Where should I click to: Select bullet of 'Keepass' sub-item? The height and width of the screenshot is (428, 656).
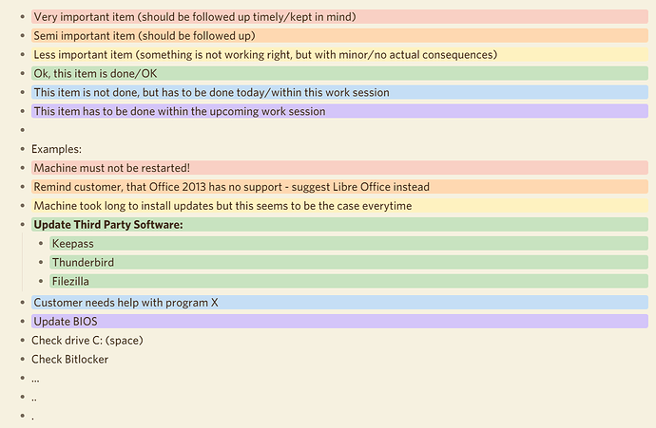click(x=41, y=243)
